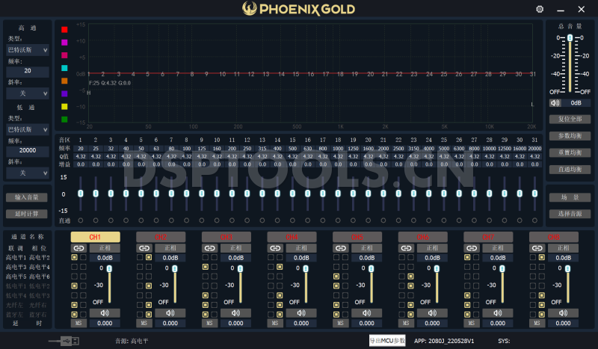Click the 输入音量 button
This screenshot has width=598, height=349.
click(27, 197)
